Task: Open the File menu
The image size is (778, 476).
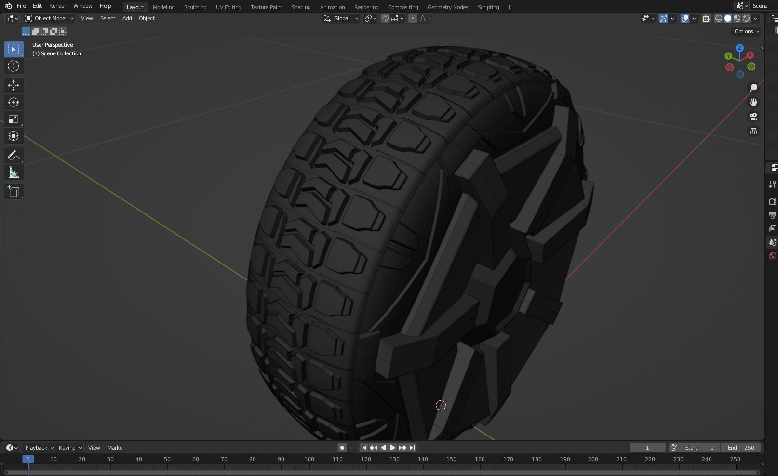Action: pos(21,6)
